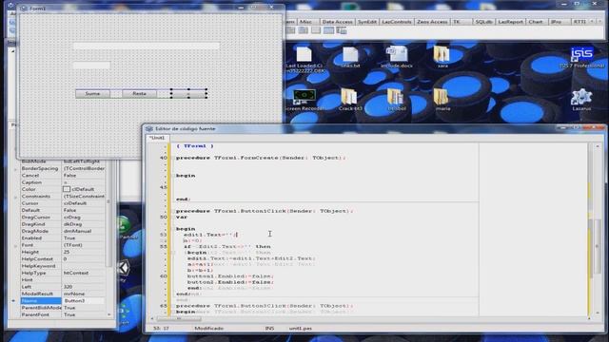Click the Resta button on Form1
The image size is (609, 342).
[x=139, y=93]
